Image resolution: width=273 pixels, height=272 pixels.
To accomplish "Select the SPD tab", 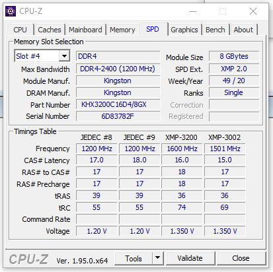I will [x=153, y=29].
